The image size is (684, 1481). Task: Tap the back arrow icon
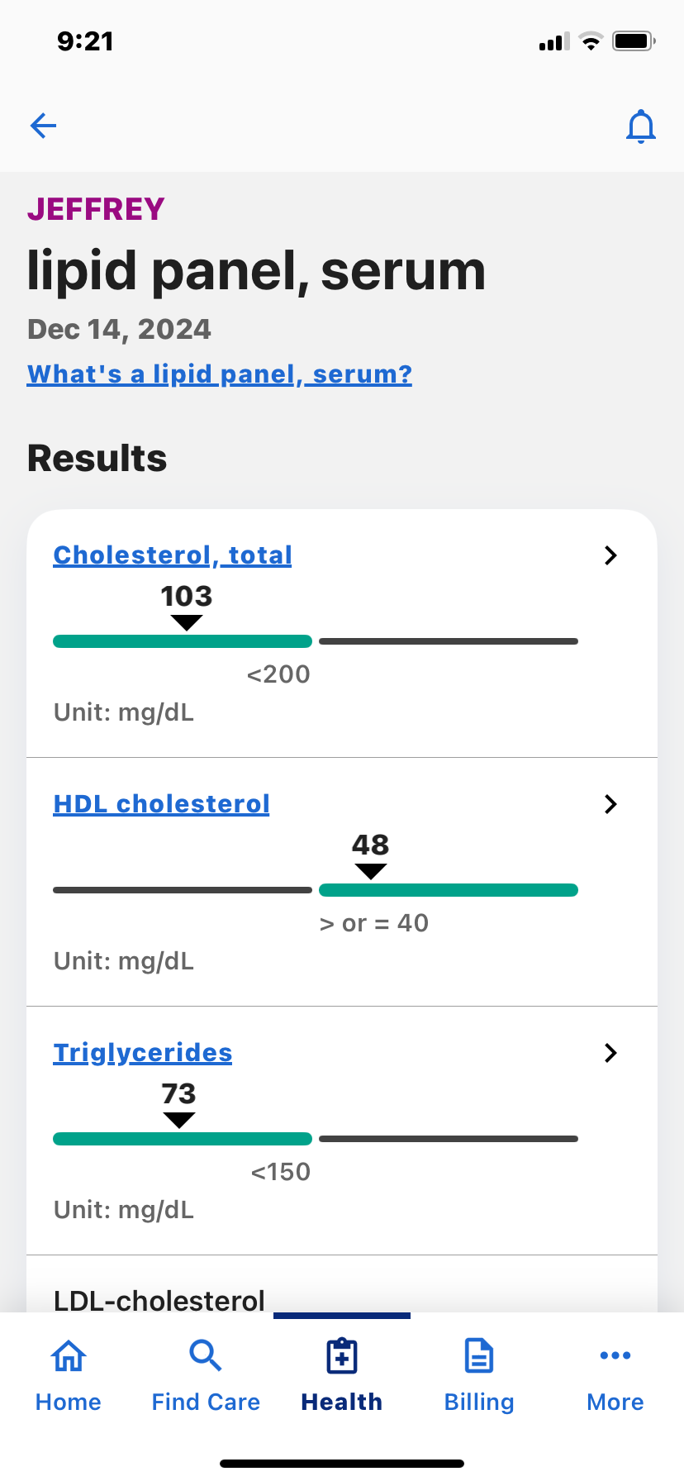tap(43, 126)
